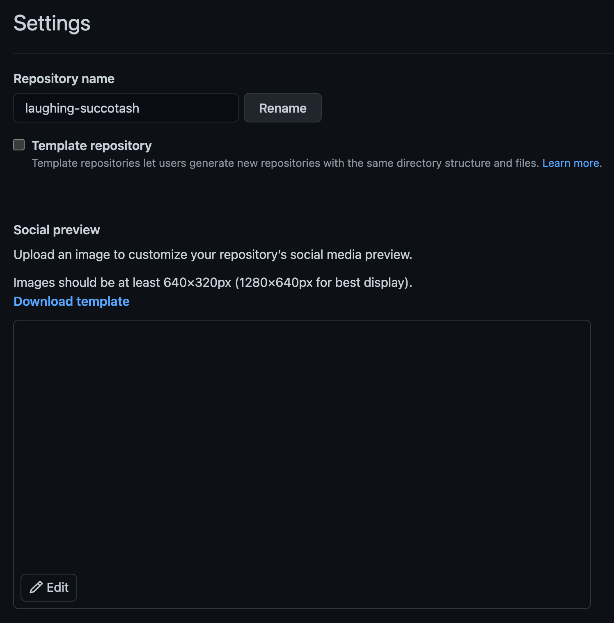Screen dimensions: 614x623
Task: Click the laughing-succotash text in field
Action: click(x=82, y=108)
